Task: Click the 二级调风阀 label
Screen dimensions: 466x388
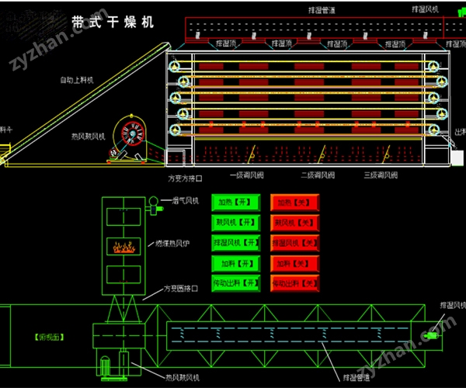Action: (x=318, y=175)
